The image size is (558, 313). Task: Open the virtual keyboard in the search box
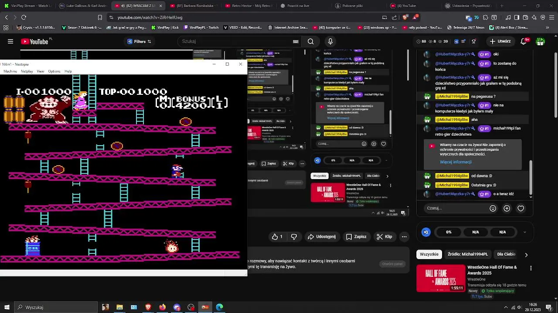296,42
